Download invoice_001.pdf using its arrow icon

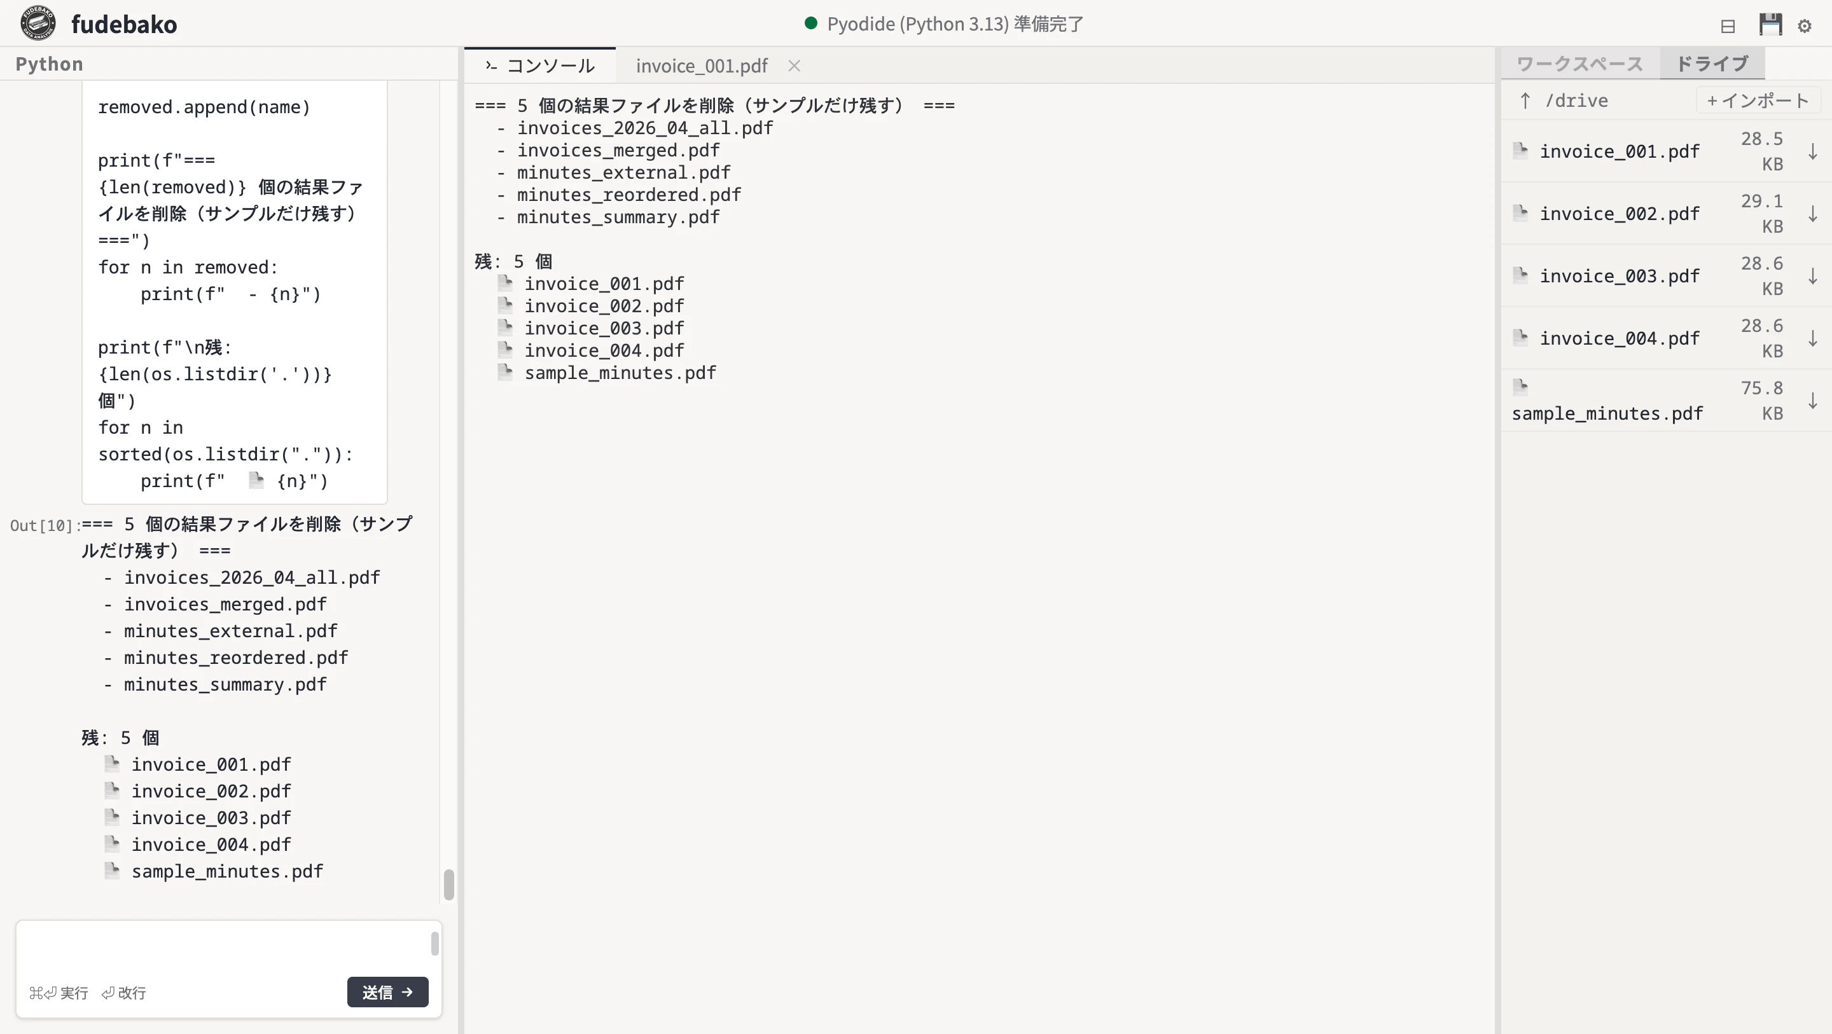tap(1813, 151)
